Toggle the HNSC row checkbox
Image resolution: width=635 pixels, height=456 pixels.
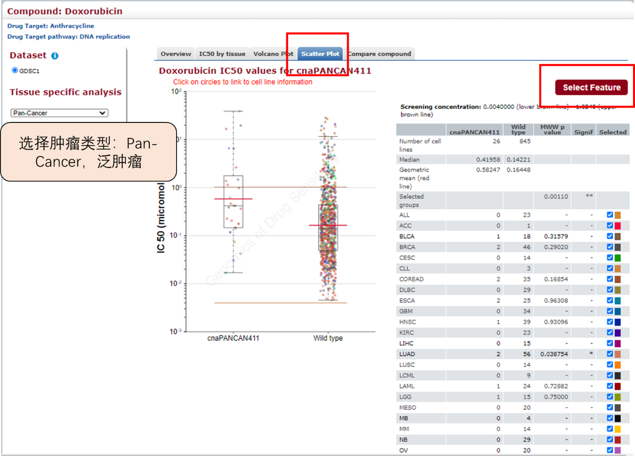[x=610, y=322]
